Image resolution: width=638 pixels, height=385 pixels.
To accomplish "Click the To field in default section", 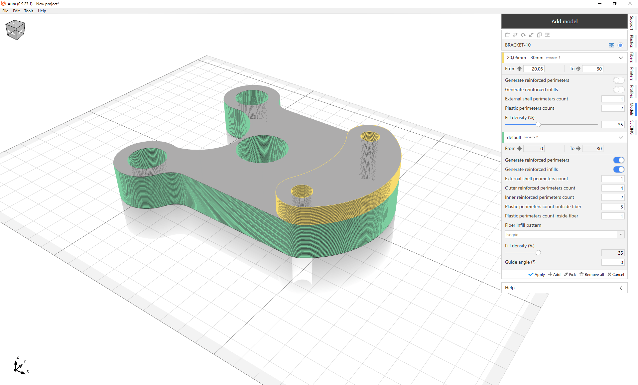I will click(592, 149).
